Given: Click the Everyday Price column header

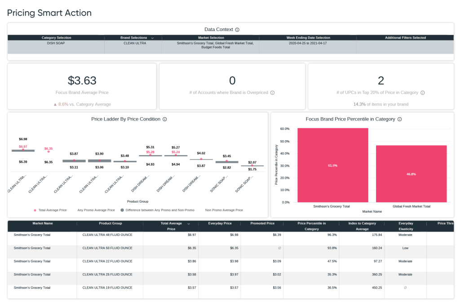Looking at the screenshot, I should click(x=220, y=223).
